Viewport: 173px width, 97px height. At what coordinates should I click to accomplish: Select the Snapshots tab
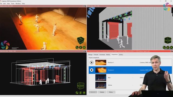115,54
